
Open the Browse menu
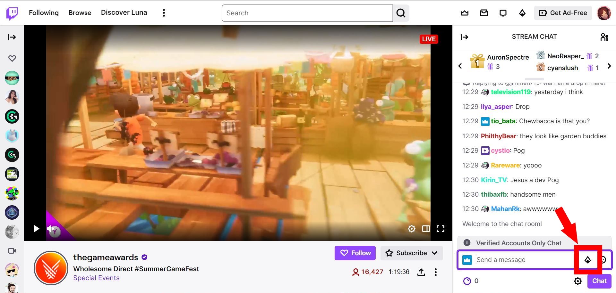pos(80,12)
